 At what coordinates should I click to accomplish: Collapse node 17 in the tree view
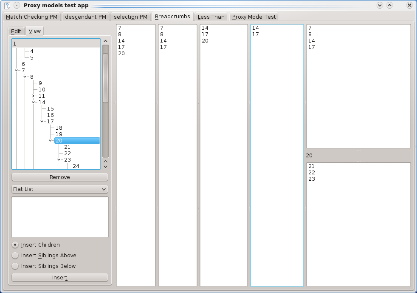pos(42,122)
